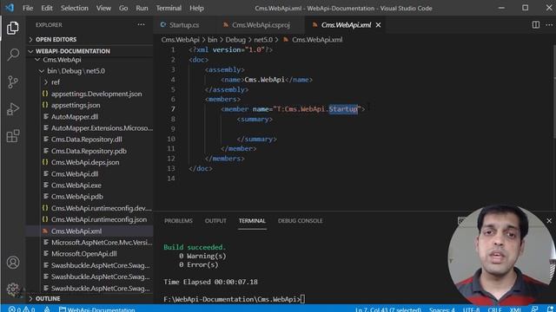The image size is (556, 312).
Task: Open the Explorer view in activity bar
Action: tap(13, 28)
